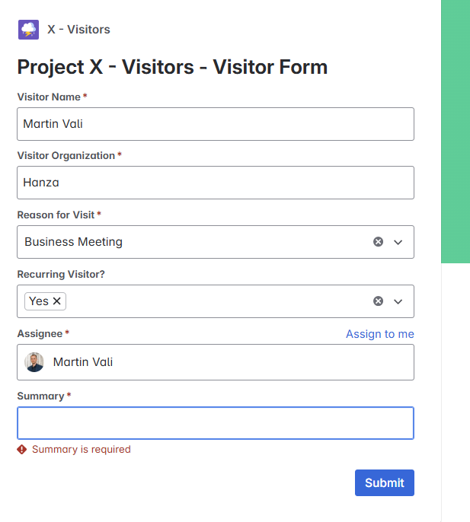Screen dimensions: 470x522
Task: Click the Summary is required error message
Action: click(82, 450)
